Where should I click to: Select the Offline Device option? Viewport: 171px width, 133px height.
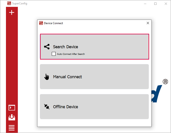94,107
